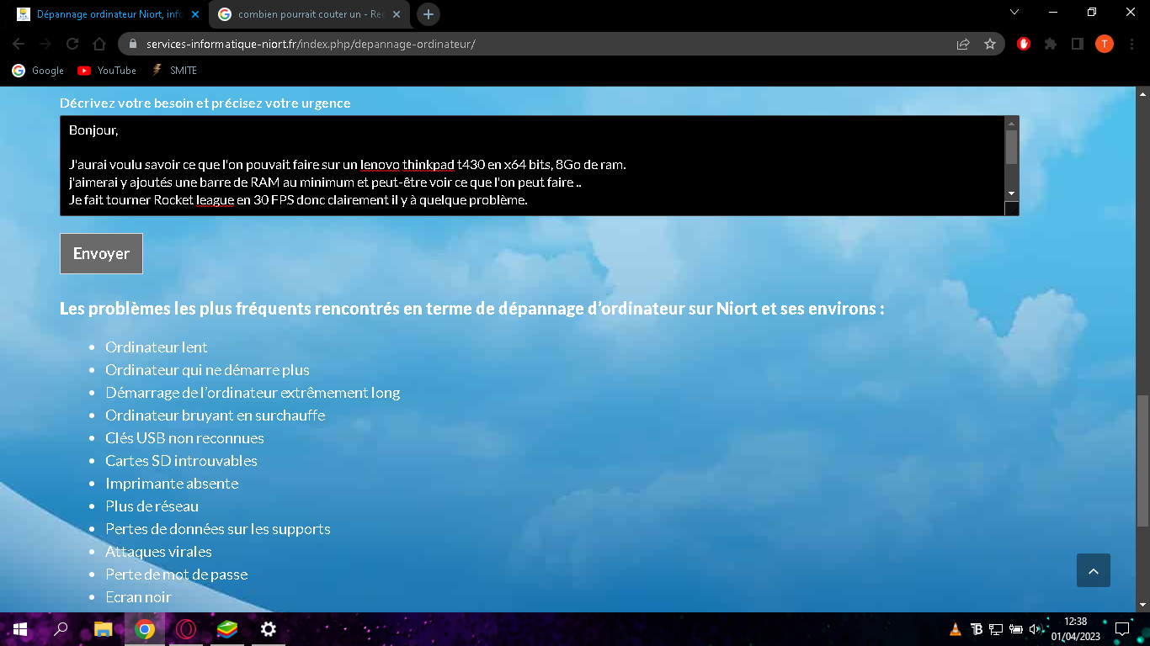The image size is (1150, 646).
Task: Open Chrome's three-dot menu
Action: click(1131, 44)
